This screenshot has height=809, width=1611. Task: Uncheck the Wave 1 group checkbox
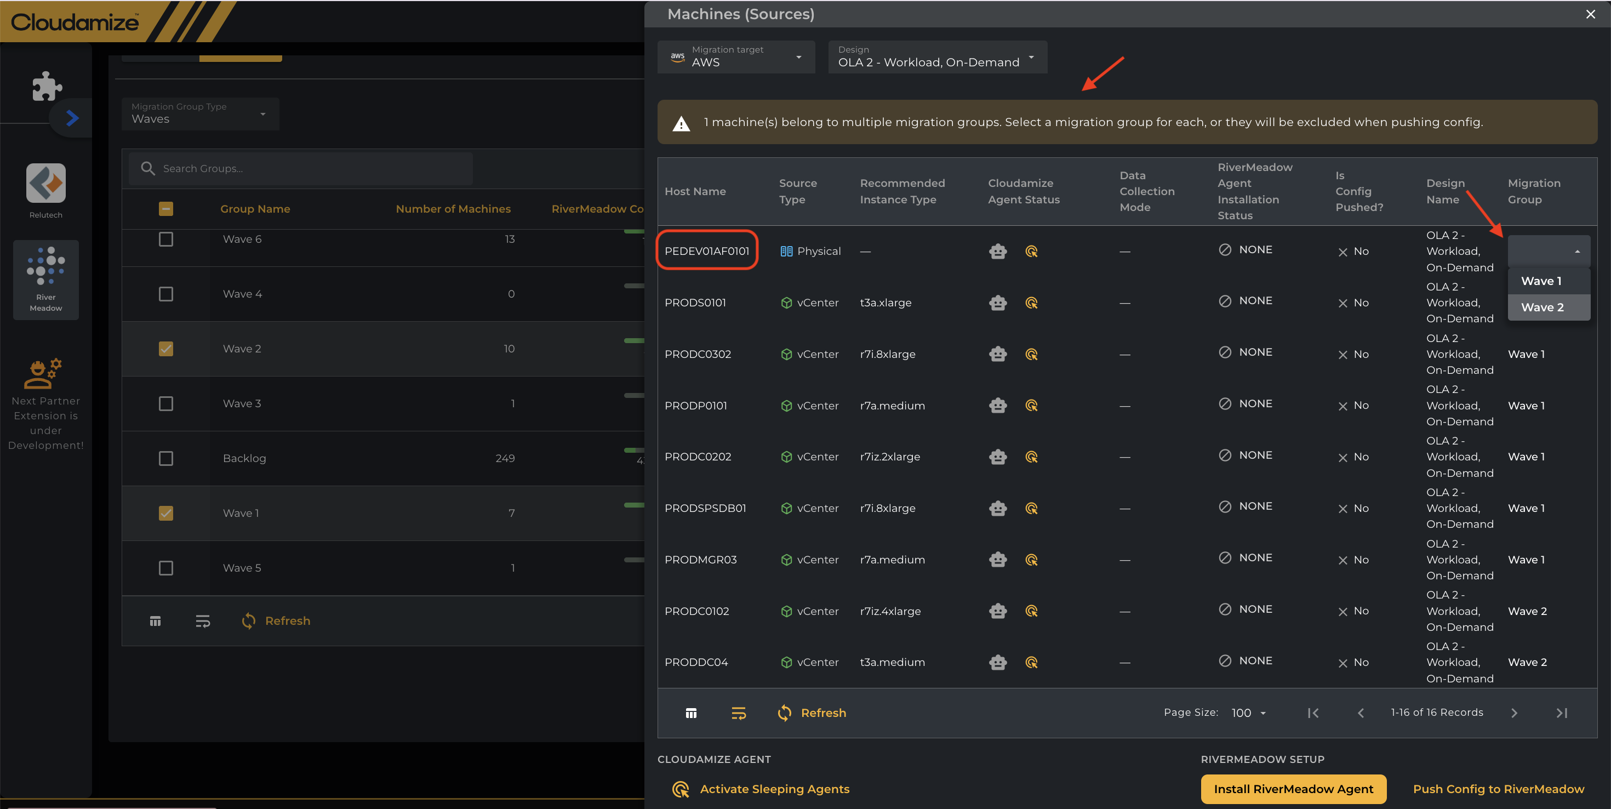point(165,514)
